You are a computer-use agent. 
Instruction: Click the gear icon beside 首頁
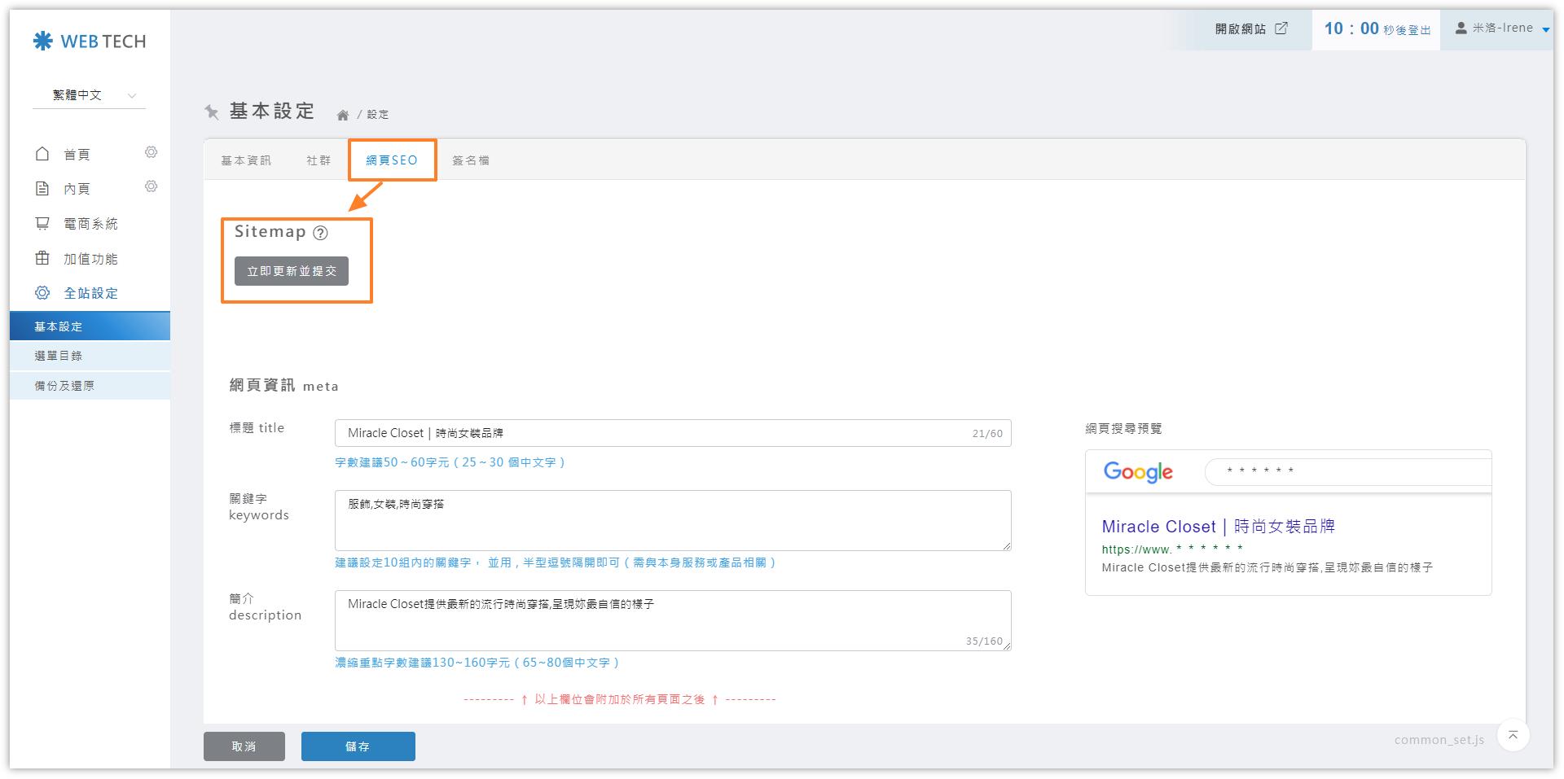tap(151, 151)
